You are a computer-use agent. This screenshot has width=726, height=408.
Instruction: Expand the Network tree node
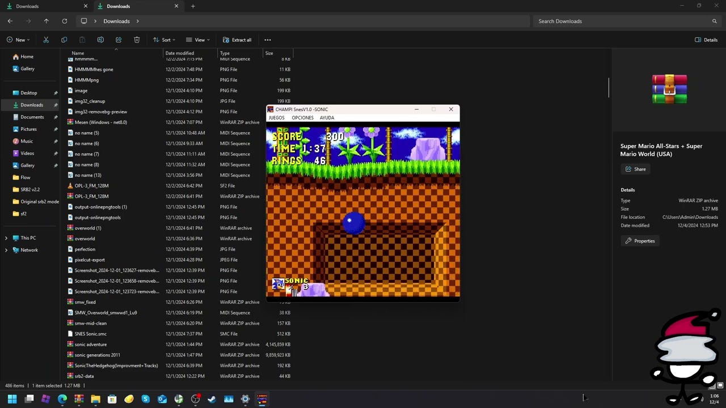click(6, 250)
